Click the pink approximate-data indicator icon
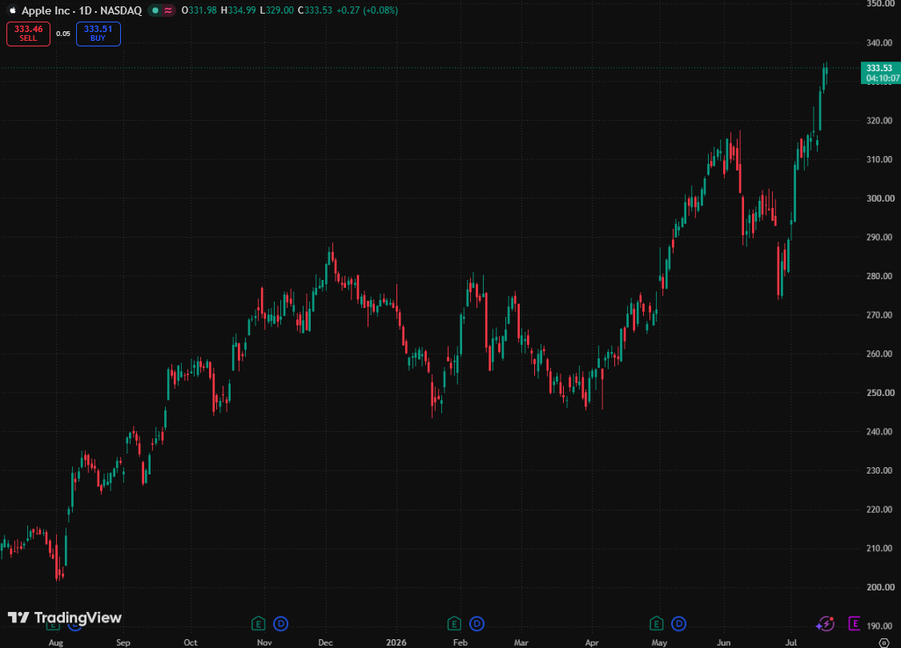901x648 pixels. click(168, 10)
